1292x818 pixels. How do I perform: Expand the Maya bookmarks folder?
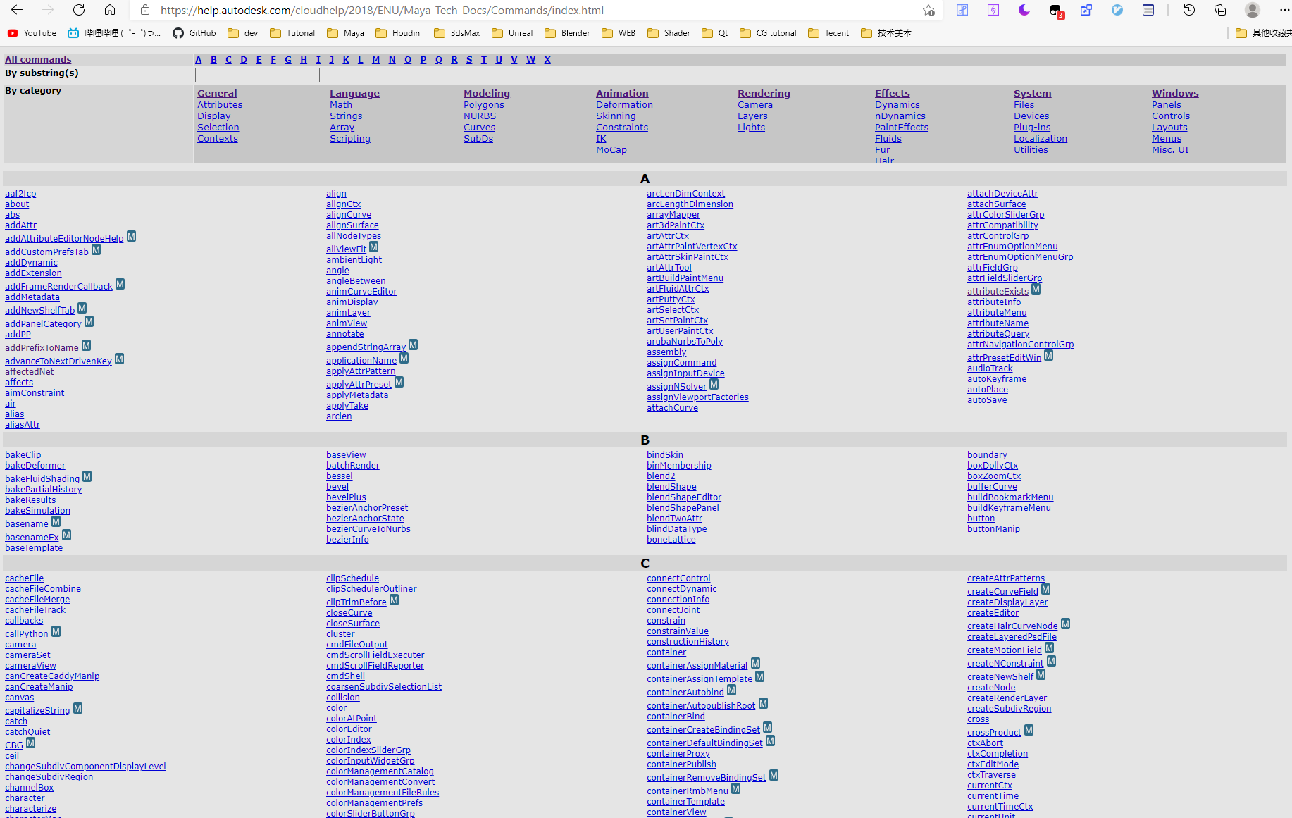[x=345, y=33]
